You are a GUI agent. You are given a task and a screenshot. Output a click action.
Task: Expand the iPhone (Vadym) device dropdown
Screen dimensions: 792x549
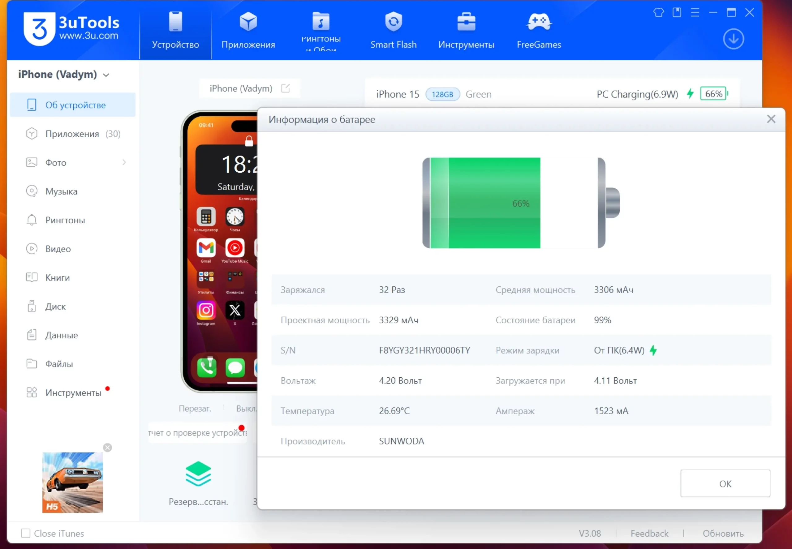pyautogui.click(x=106, y=75)
